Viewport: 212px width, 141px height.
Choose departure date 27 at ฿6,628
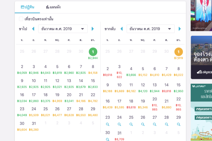click(x=69, y=112)
